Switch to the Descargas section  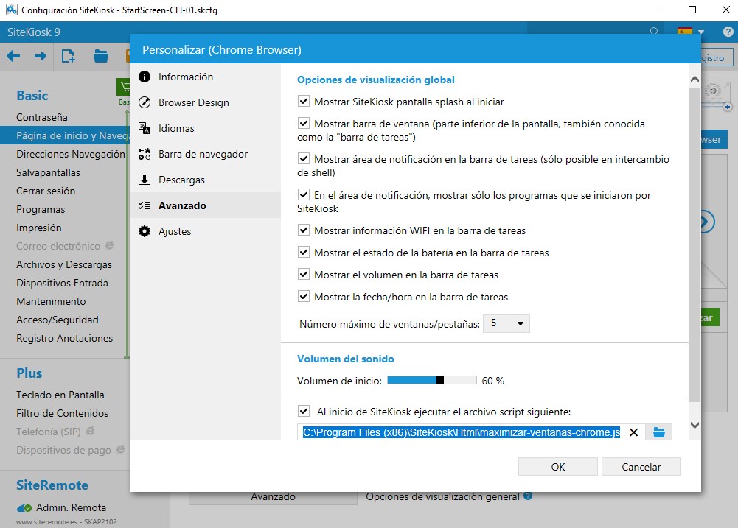coord(181,180)
